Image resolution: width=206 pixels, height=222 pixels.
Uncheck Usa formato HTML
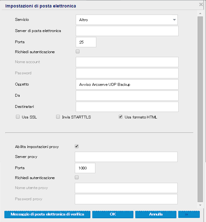(x=121, y=117)
